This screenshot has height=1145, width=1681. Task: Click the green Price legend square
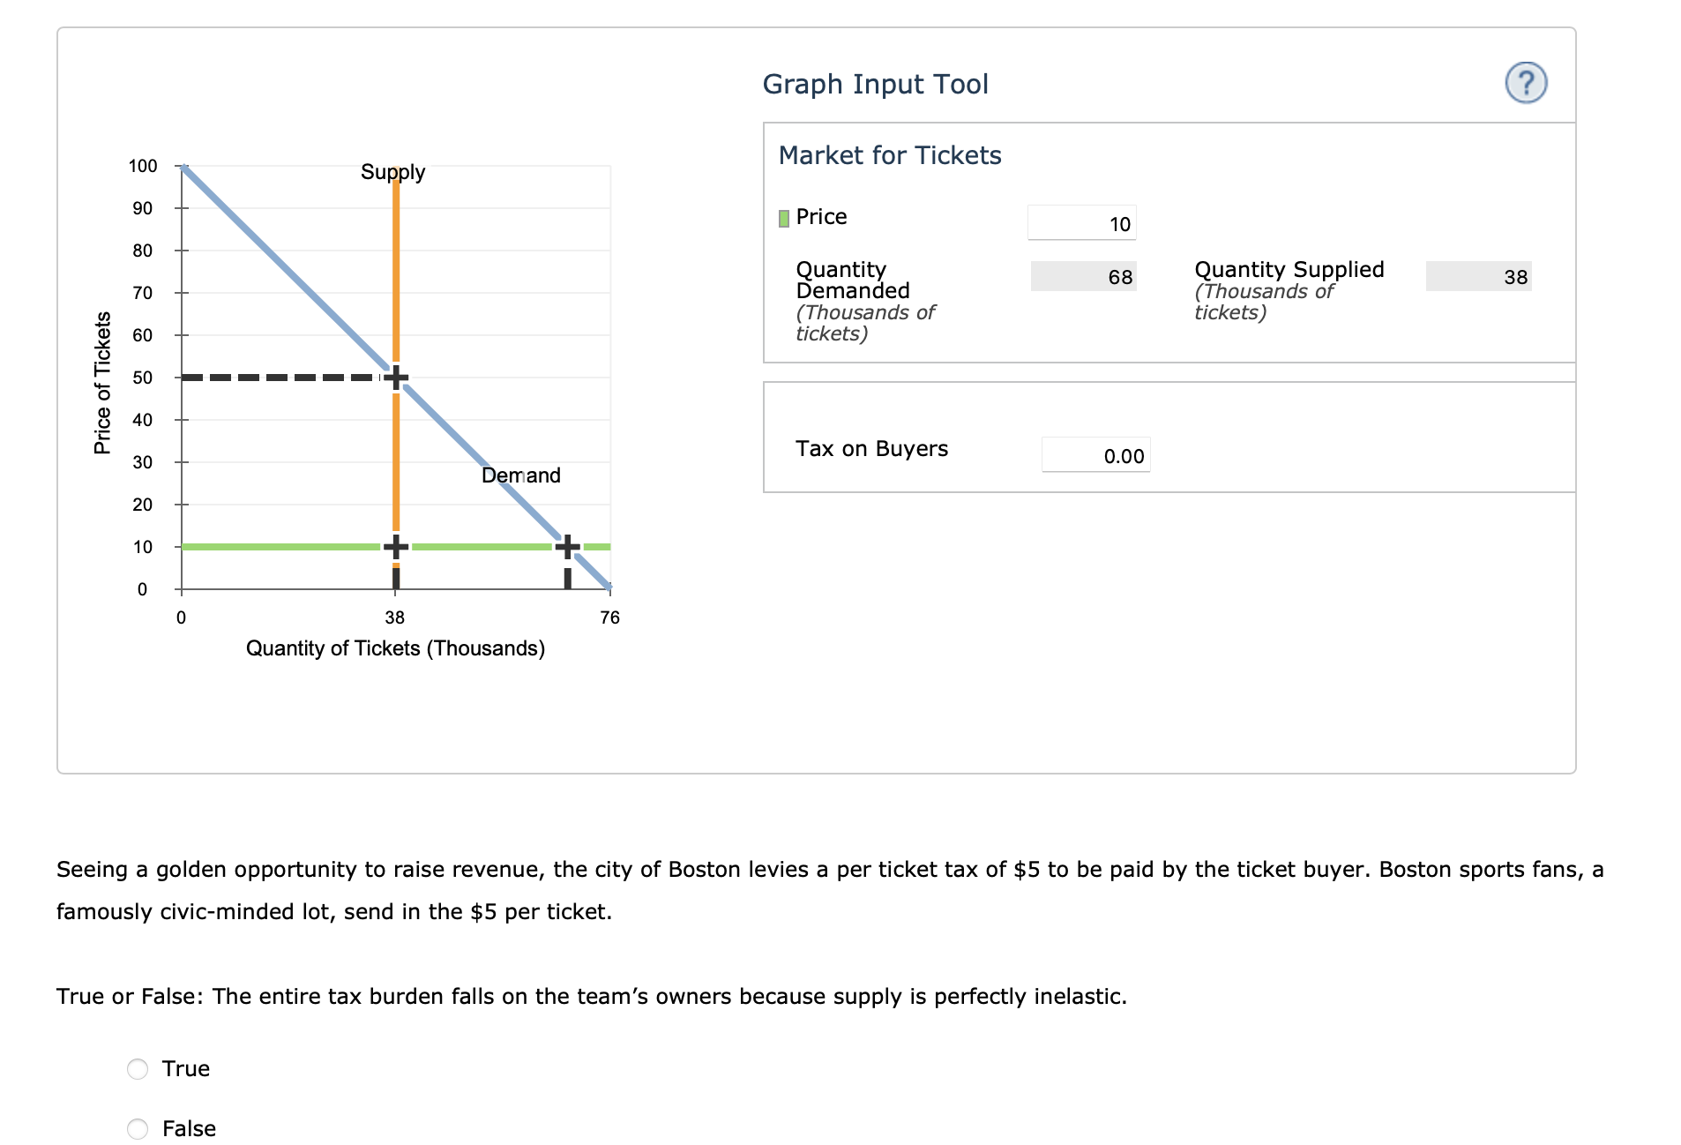783,216
